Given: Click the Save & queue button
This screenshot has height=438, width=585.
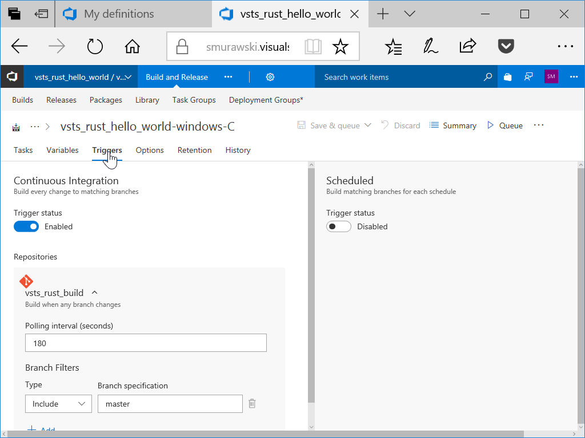Looking at the screenshot, I should 328,125.
